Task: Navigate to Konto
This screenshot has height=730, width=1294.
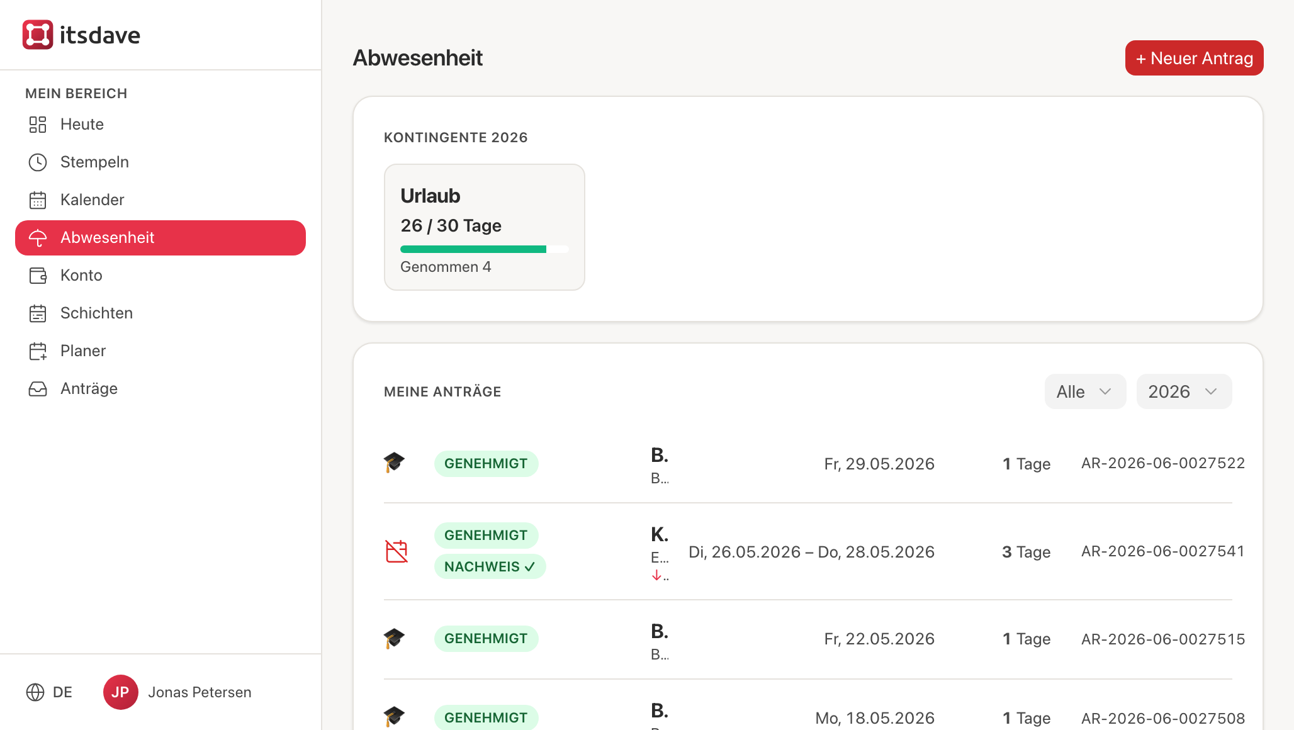Action: (x=160, y=276)
